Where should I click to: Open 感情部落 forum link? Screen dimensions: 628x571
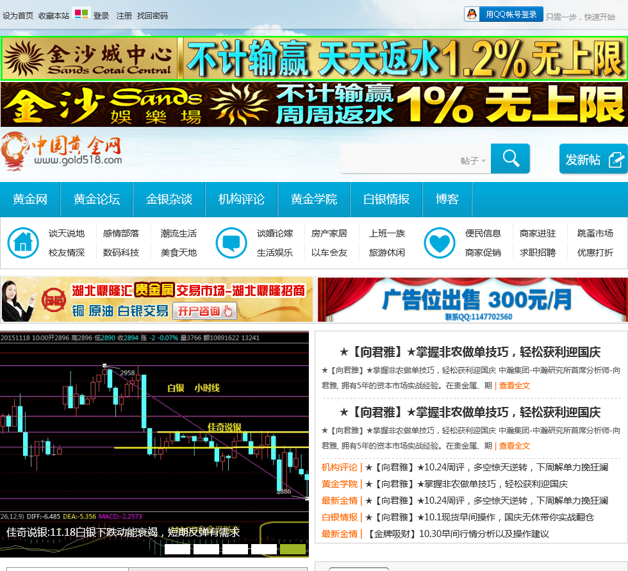(x=121, y=233)
